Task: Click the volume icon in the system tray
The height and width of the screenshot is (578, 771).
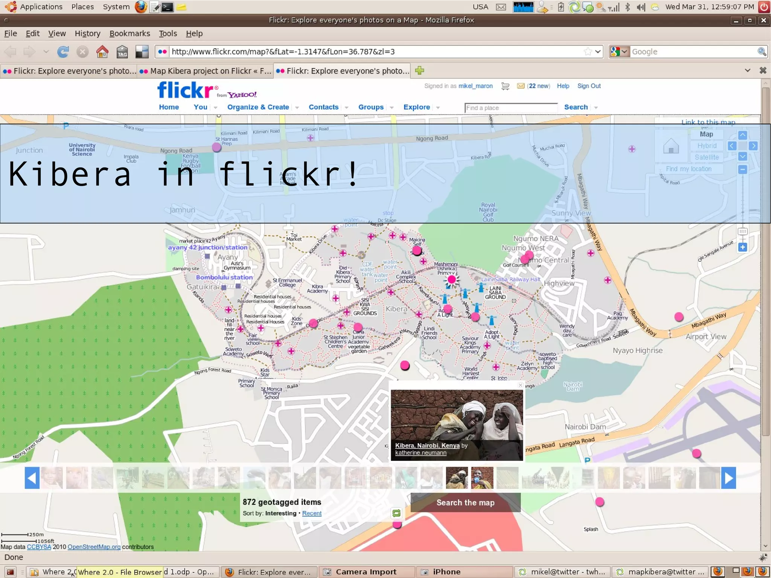Action: [641, 7]
